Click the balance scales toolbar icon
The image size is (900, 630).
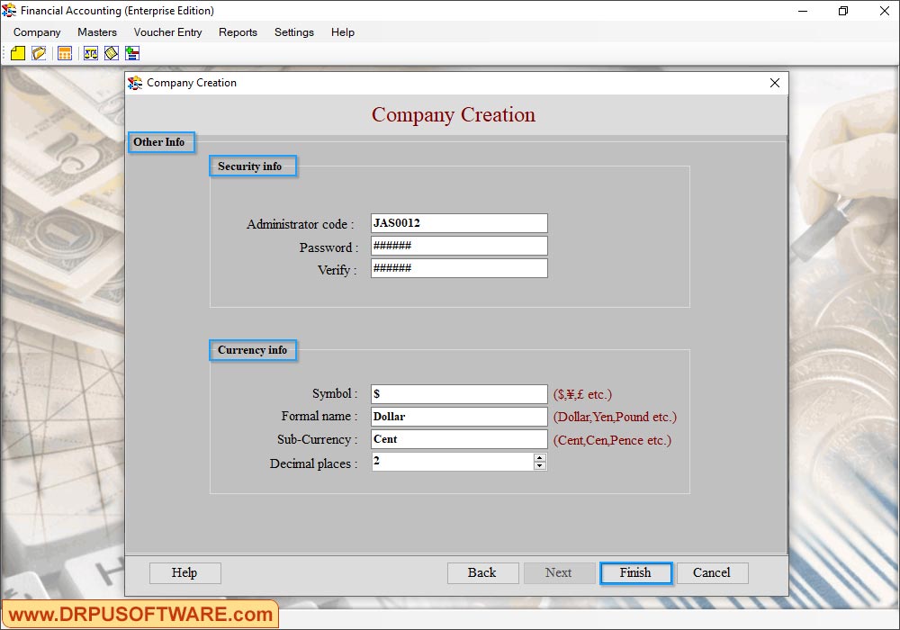click(x=91, y=54)
